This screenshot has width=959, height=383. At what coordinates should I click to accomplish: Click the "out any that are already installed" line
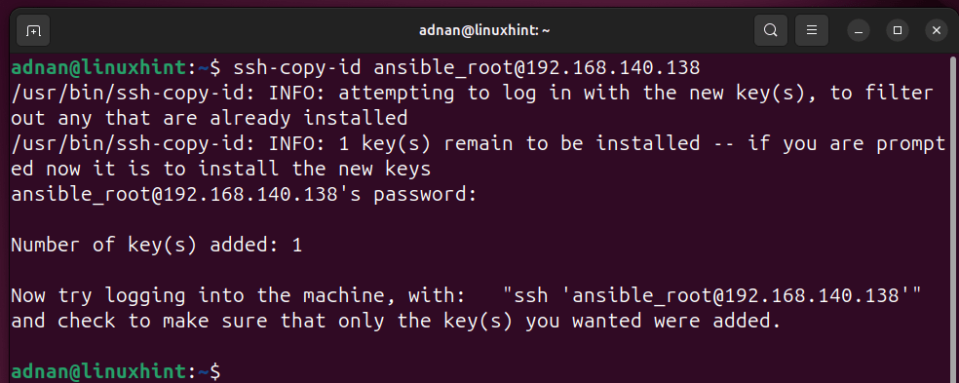(210, 118)
